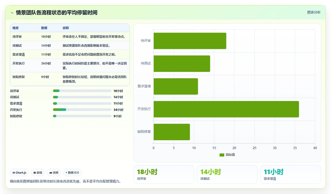Click the 指标值 legend label
This screenshot has height=194, width=331.
pos(230,155)
